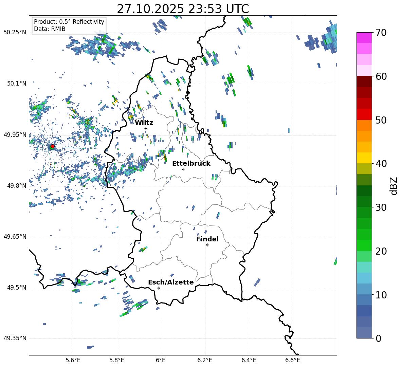Click the Esch/Alzette station cross marker
Viewport: 402px width, 367px height.
coord(159,288)
